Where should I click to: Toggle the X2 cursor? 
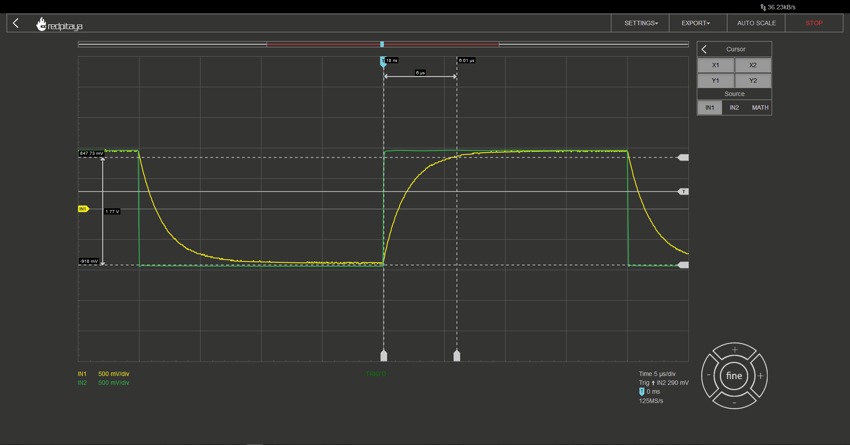[x=753, y=65]
